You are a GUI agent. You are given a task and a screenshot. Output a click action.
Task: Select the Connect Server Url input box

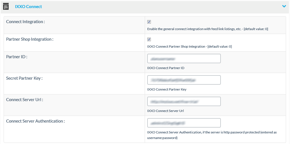click(x=184, y=101)
